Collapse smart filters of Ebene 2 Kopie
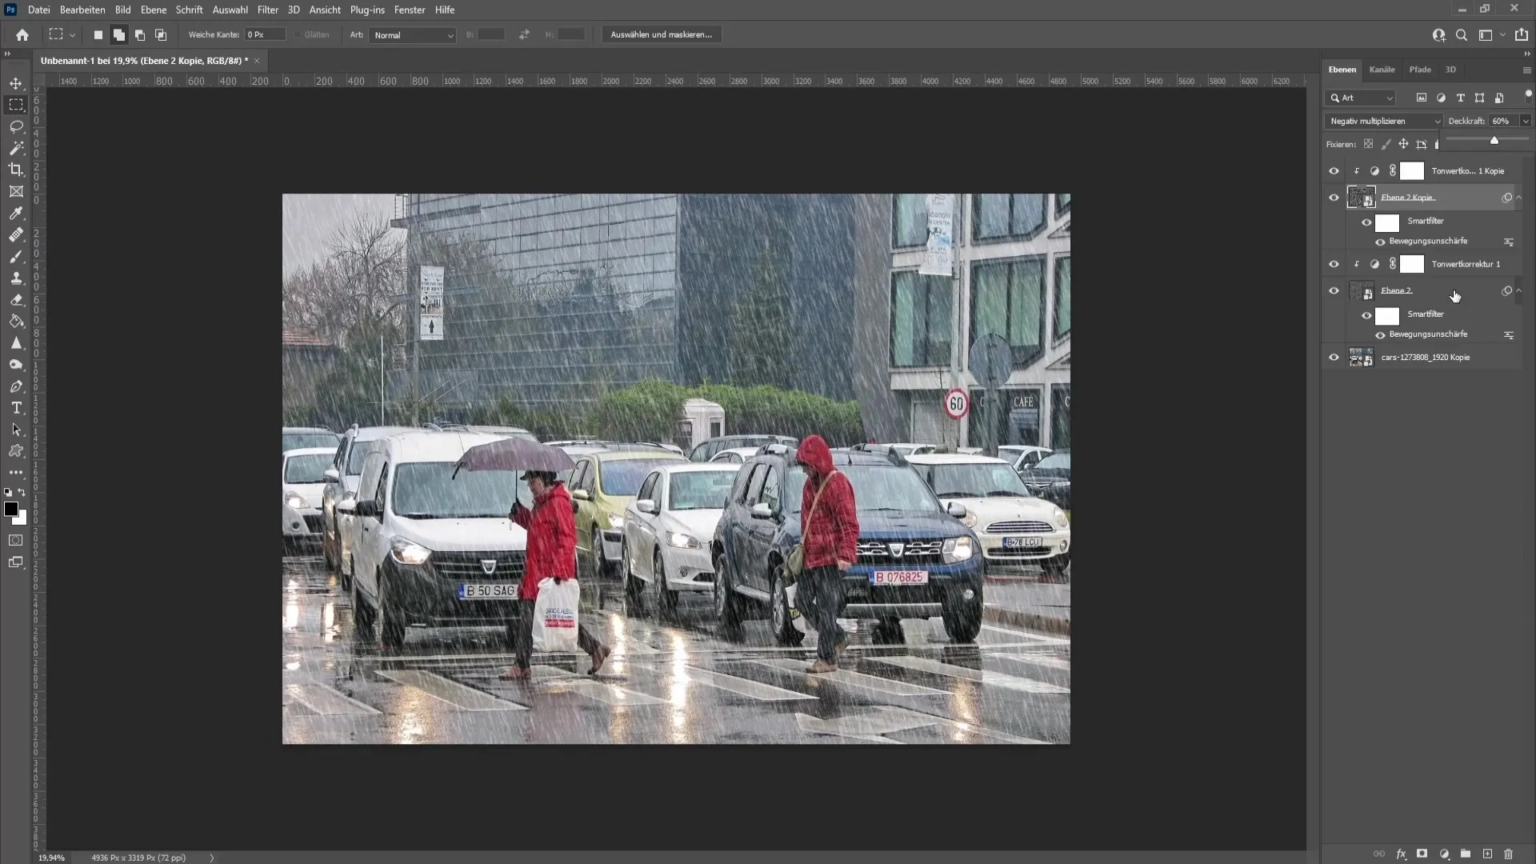1536x864 pixels. (x=1518, y=198)
